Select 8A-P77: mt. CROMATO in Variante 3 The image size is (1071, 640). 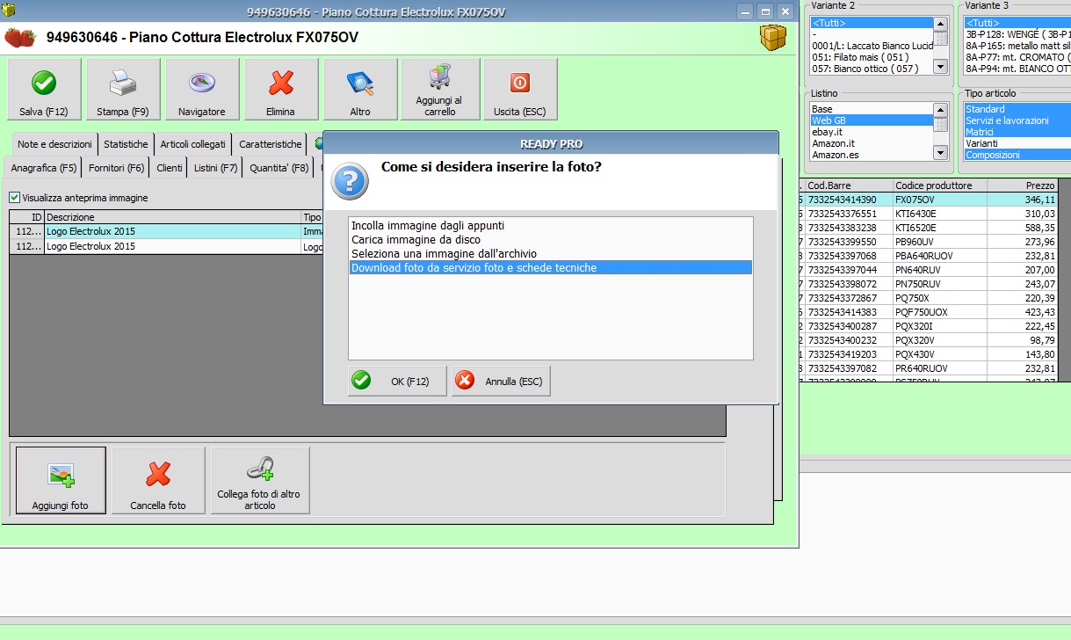pyautogui.click(x=1017, y=57)
